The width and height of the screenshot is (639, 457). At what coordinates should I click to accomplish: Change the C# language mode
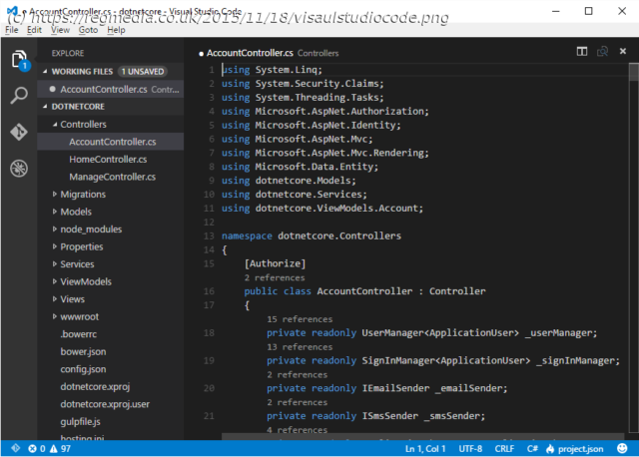point(532,448)
